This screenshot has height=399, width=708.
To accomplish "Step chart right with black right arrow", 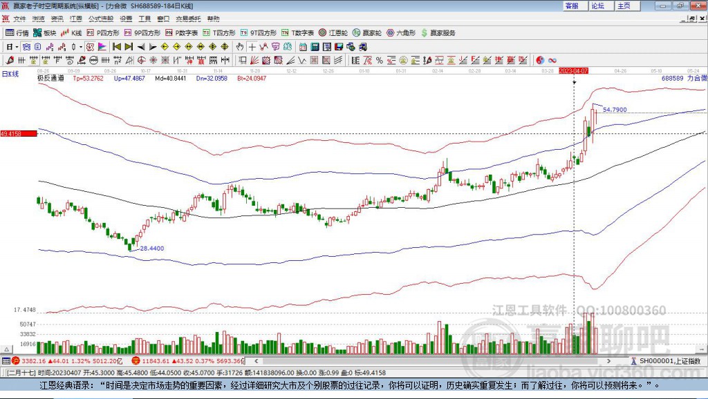I will coord(153,47).
